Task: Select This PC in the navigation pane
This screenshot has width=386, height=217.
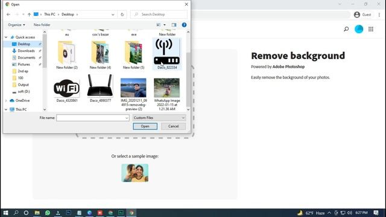Action: pos(21,110)
